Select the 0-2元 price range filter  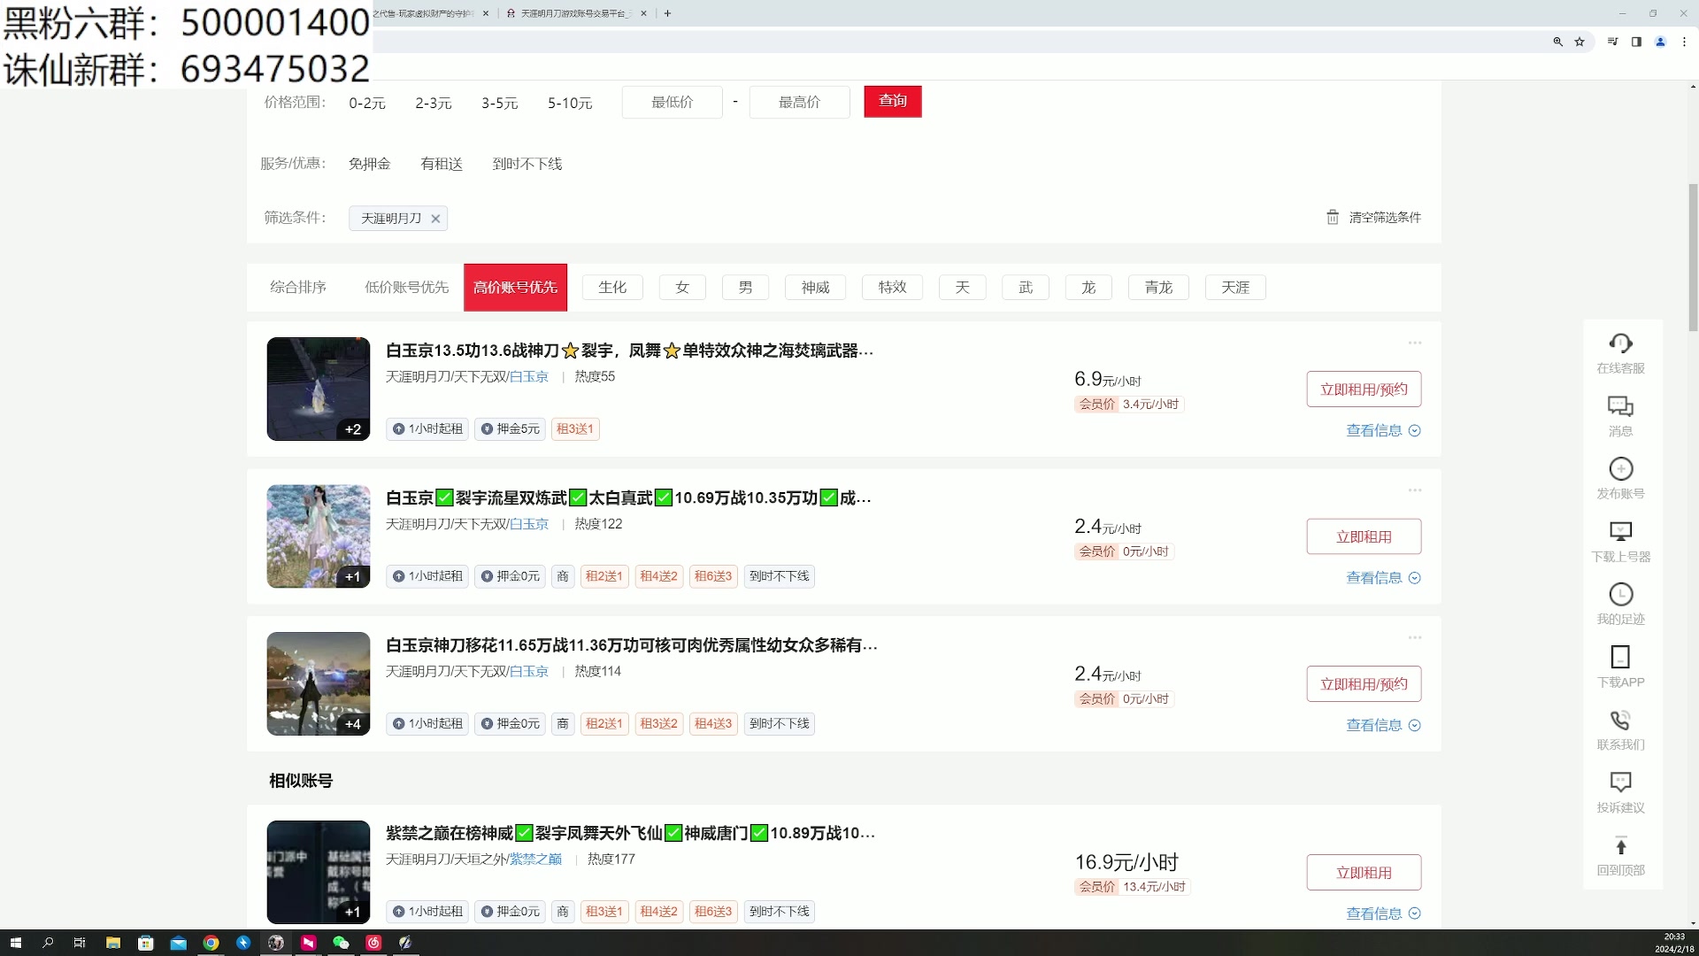366,103
